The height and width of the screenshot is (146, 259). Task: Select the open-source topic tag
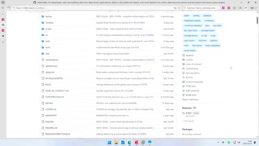[189, 41]
